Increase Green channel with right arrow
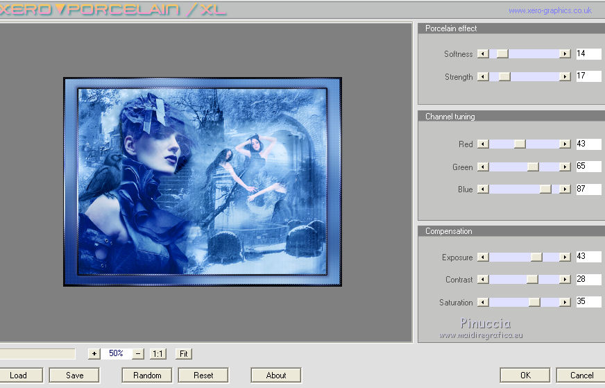 coord(565,167)
